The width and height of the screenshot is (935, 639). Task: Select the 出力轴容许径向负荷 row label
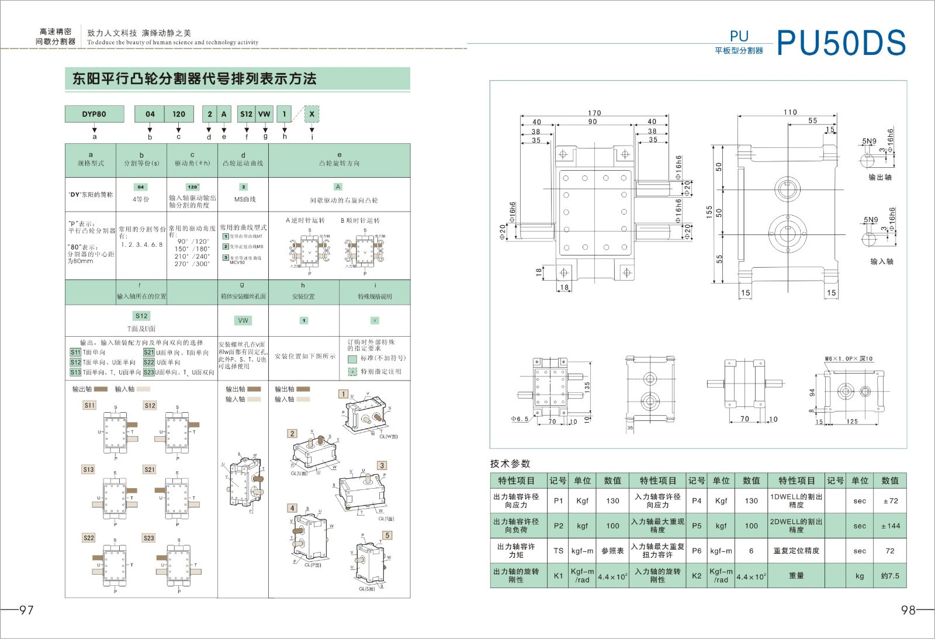click(x=516, y=526)
